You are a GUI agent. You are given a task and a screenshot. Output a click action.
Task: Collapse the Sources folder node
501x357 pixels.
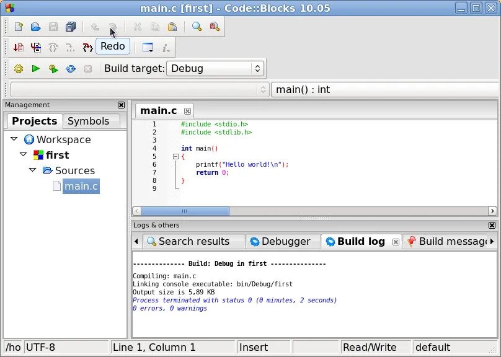click(33, 170)
